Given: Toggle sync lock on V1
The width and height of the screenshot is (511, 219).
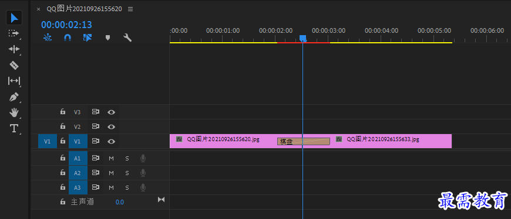Looking at the screenshot, I should click(x=96, y=141).
